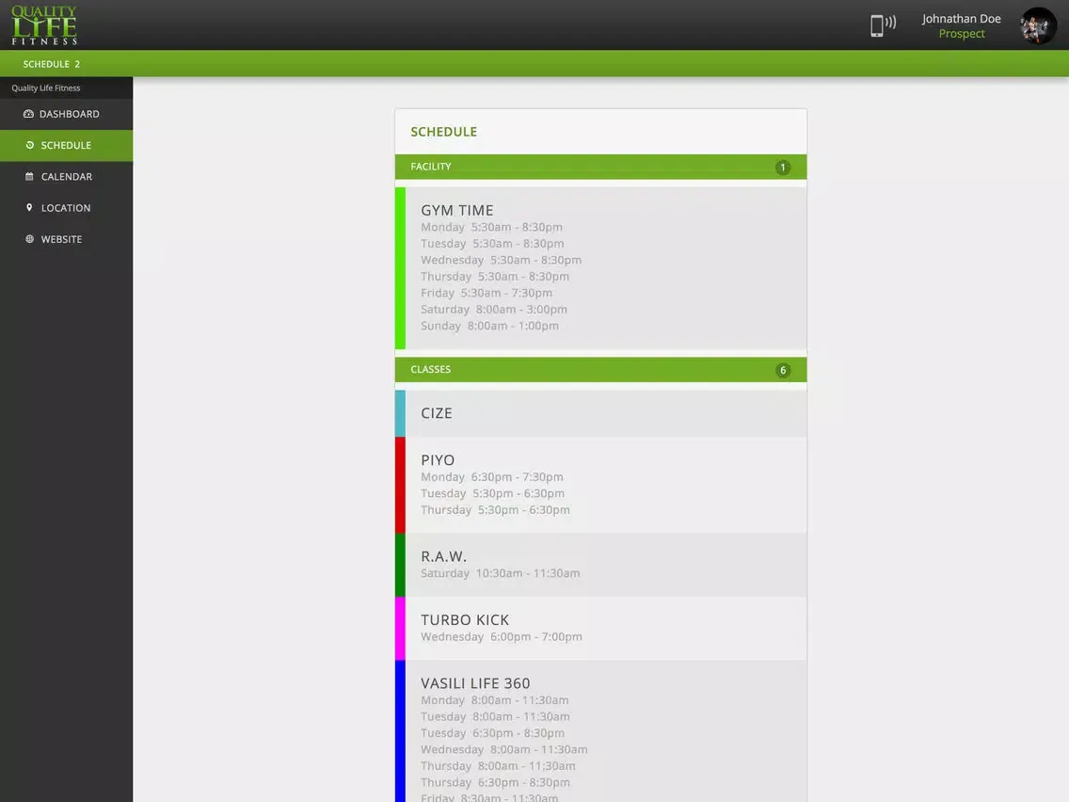Click the blue Vasili Life 360 color bar
This screenshot has width=1069, height=802.
click(x=400, y=731)
